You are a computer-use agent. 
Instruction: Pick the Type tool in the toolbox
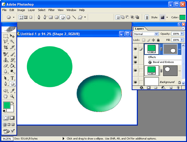pyautogui.click(x=12, y=78)
